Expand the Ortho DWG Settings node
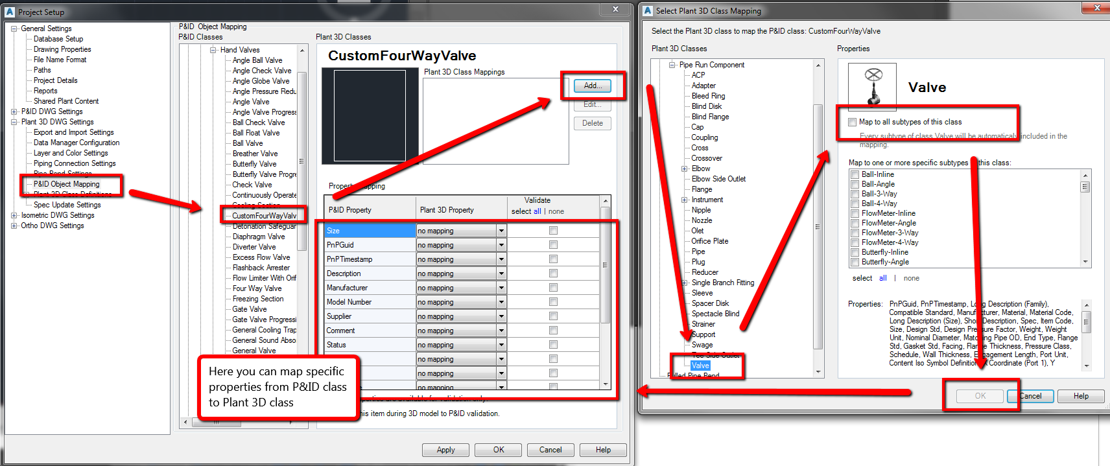Image resolution: width=1110 pixels, height=466 pixels. pyautogui.click(x=14, y=226)
